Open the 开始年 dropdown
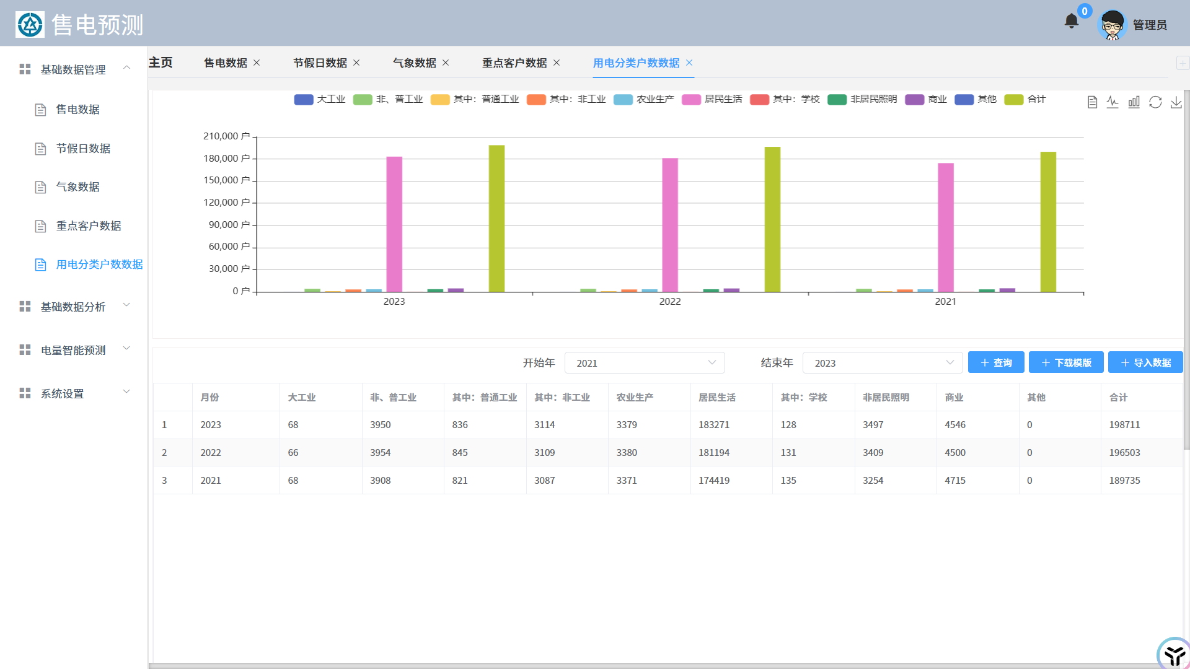 coord(645,363)
